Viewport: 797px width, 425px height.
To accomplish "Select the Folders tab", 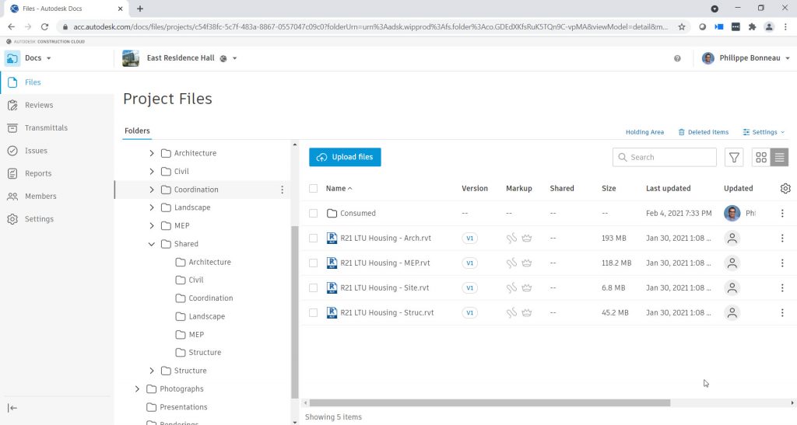I will [137, 131].
